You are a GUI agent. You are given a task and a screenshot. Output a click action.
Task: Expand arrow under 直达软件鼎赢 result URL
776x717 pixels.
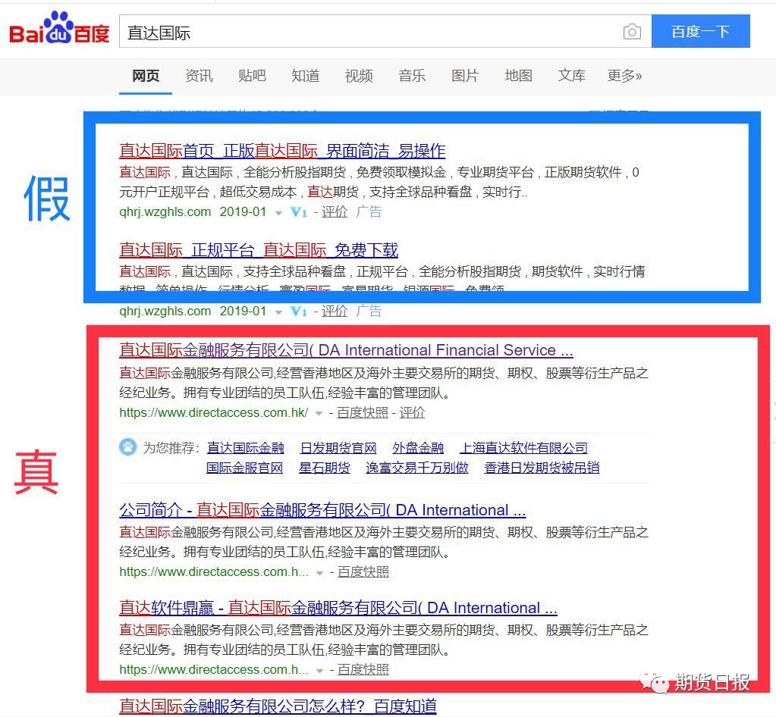319,671
